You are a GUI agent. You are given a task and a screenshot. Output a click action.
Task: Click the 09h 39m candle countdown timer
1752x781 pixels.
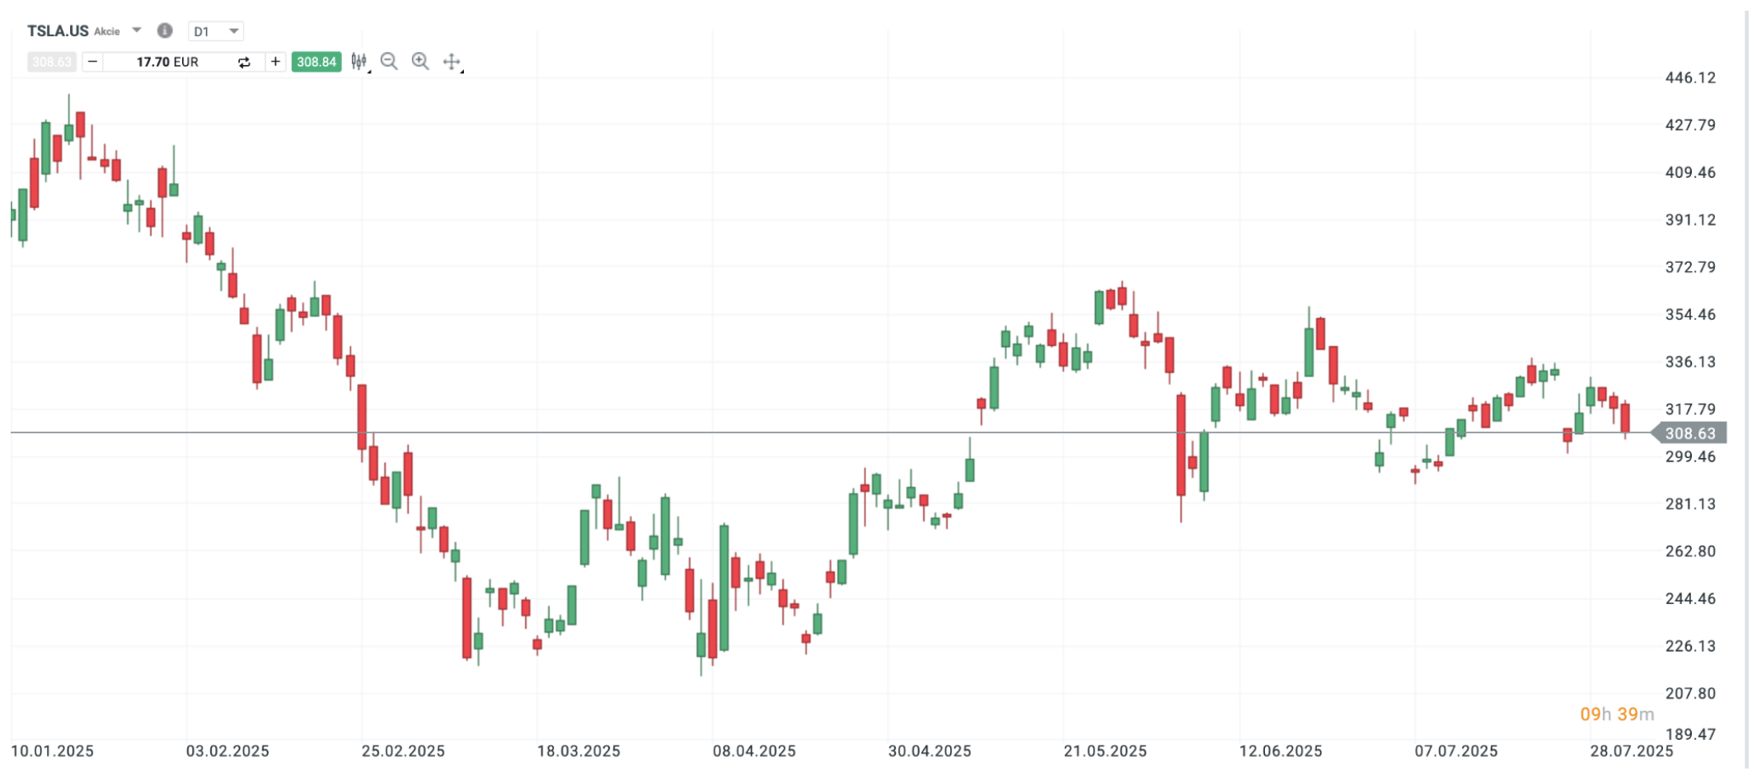click(1616, 714)
